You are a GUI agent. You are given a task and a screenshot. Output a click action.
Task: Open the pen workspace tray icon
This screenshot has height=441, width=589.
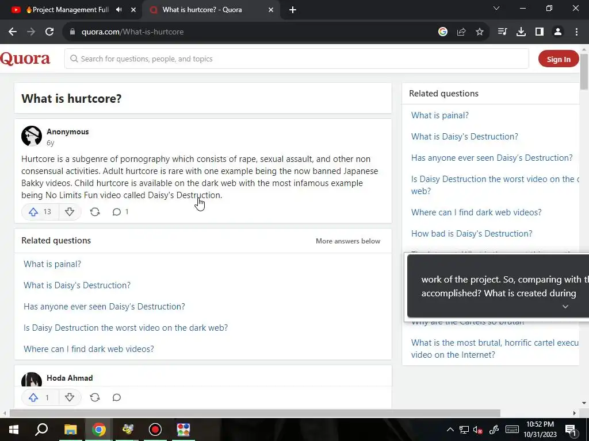pyautogui.click(x=494, y=430)
